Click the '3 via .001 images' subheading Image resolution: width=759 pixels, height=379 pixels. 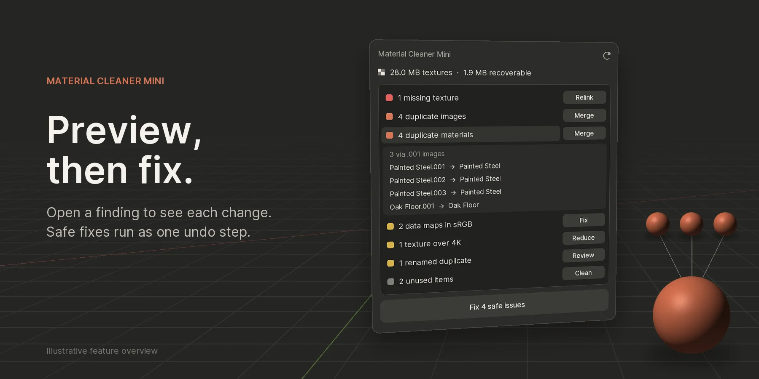(x=417, y=154)
